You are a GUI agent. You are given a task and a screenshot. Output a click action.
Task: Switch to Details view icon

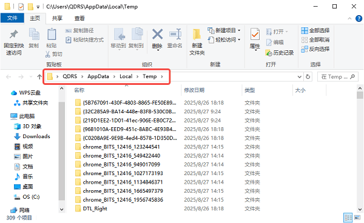[348, 218]
